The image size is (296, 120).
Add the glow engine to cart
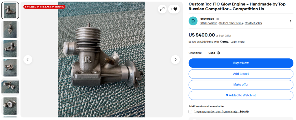coord(241,74)
